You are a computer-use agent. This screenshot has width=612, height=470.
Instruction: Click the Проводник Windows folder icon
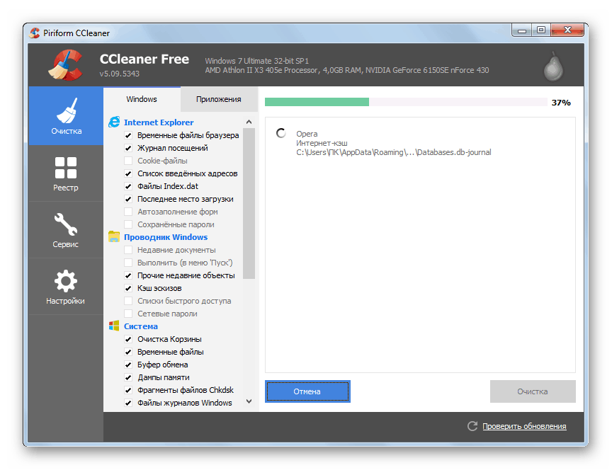pos(114,236)
